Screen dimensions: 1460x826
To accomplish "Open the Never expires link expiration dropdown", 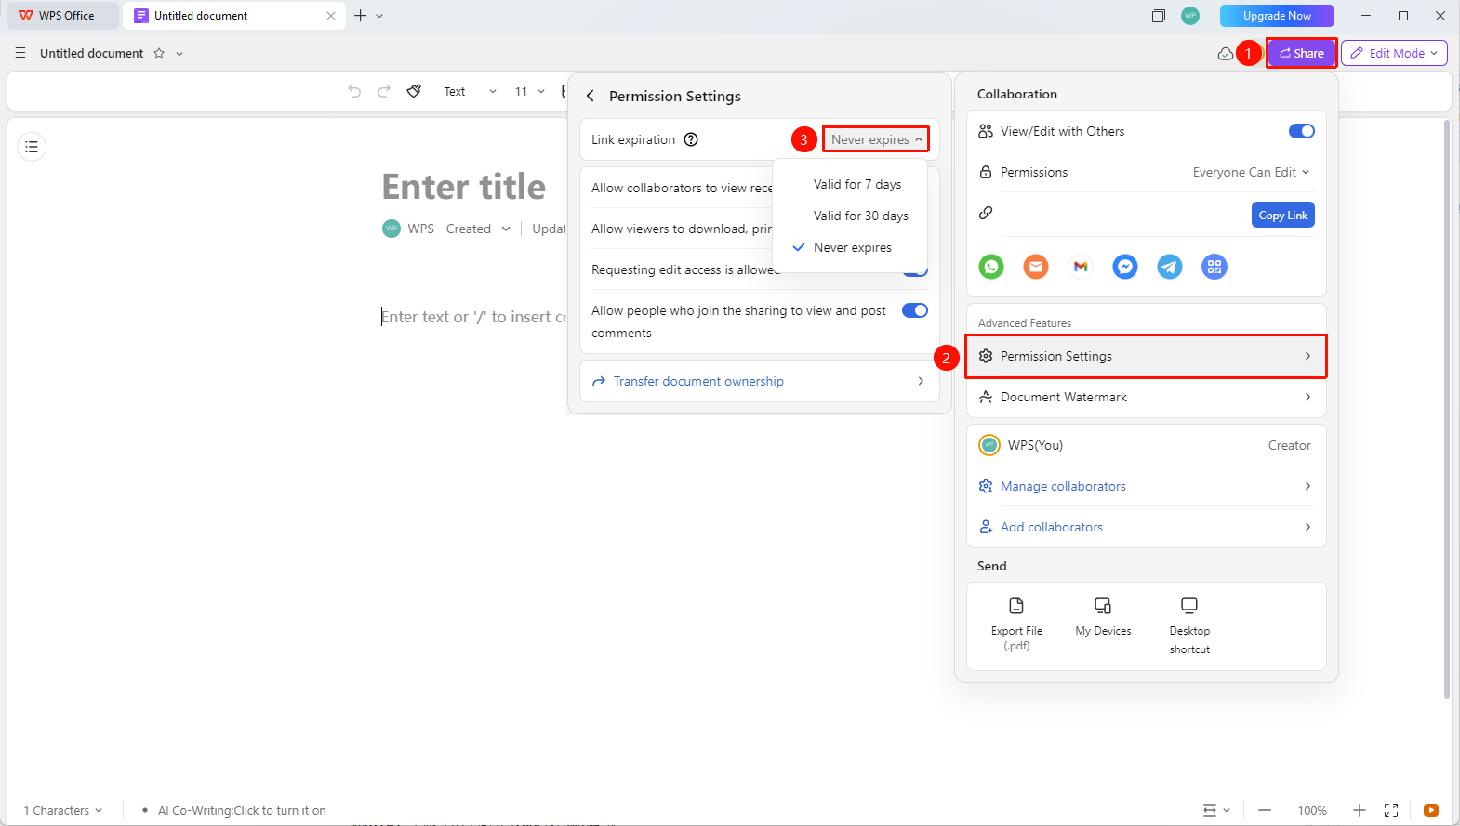I will pyautogui.click(x=876, y=139).
